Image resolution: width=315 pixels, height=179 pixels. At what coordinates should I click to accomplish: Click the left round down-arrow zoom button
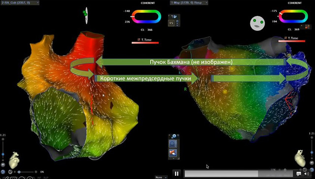[3, 165]
